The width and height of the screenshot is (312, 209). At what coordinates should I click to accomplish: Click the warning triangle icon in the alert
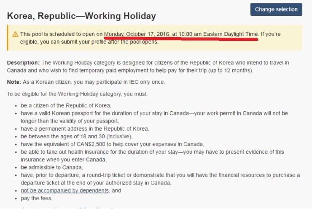(15, 34)
